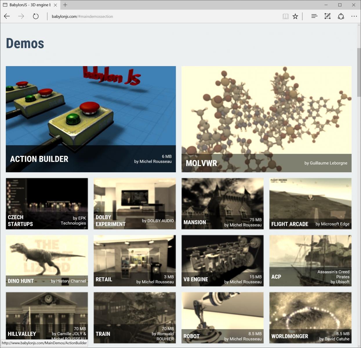Screen dimensions: 361x348
Task: Go back to the previous page
Action: point(7,16)
